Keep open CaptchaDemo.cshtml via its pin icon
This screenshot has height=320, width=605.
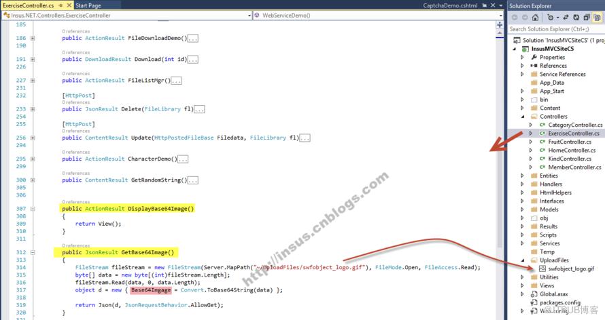click(484, 5)
